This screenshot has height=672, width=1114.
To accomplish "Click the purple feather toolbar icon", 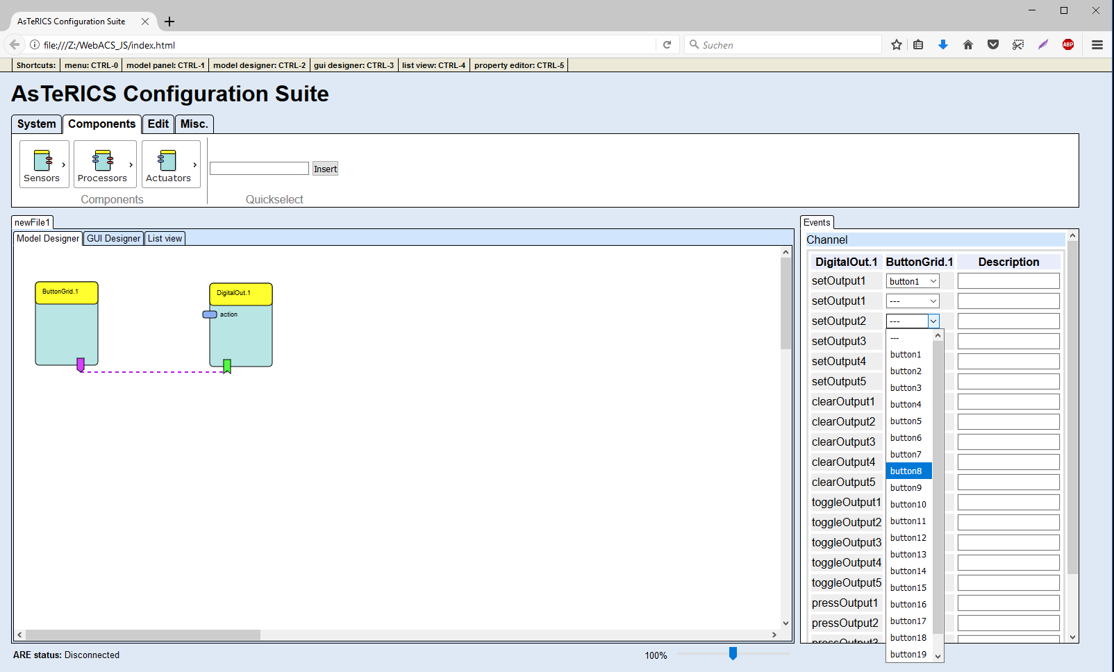I will pos(1043,44).
